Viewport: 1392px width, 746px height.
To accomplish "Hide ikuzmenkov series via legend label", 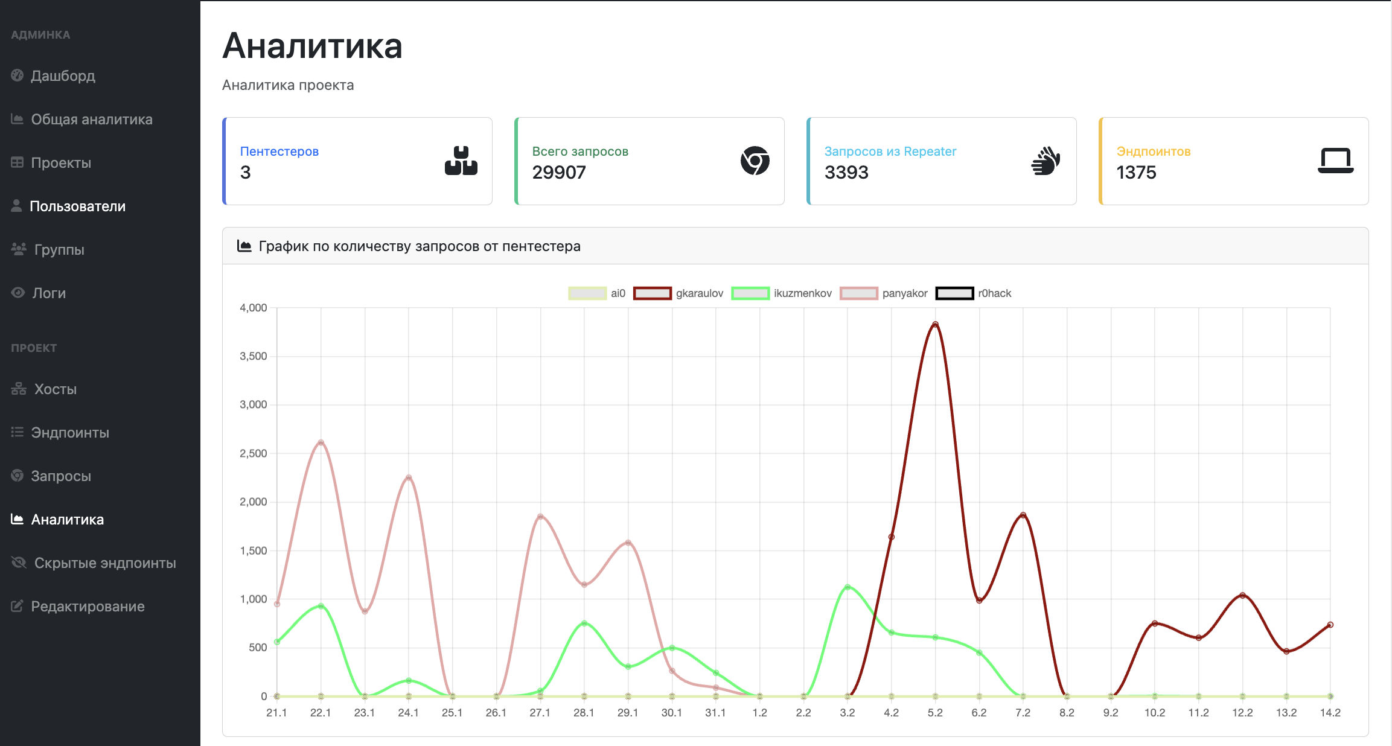I will pyautogui.click(x=803, y=293).
